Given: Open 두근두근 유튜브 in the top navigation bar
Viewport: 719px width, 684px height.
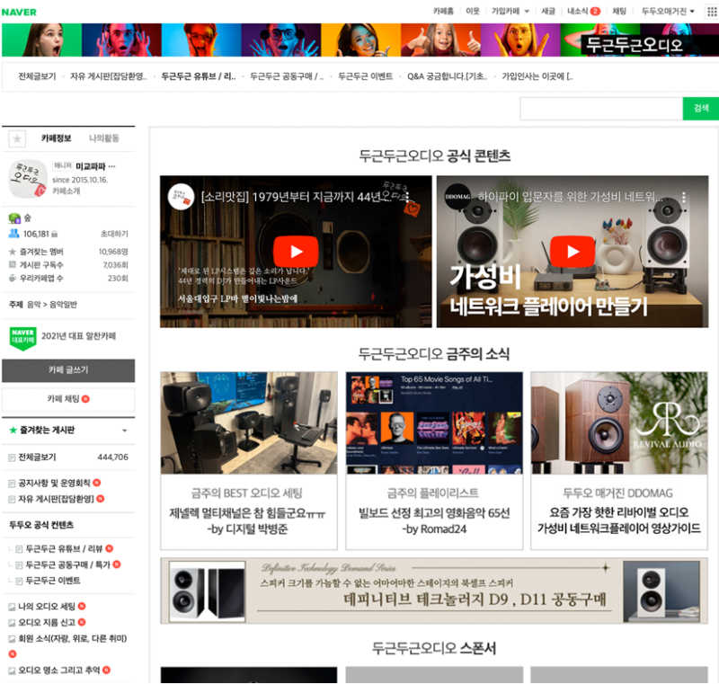Looking at the screenshot, I should (198, 76).
